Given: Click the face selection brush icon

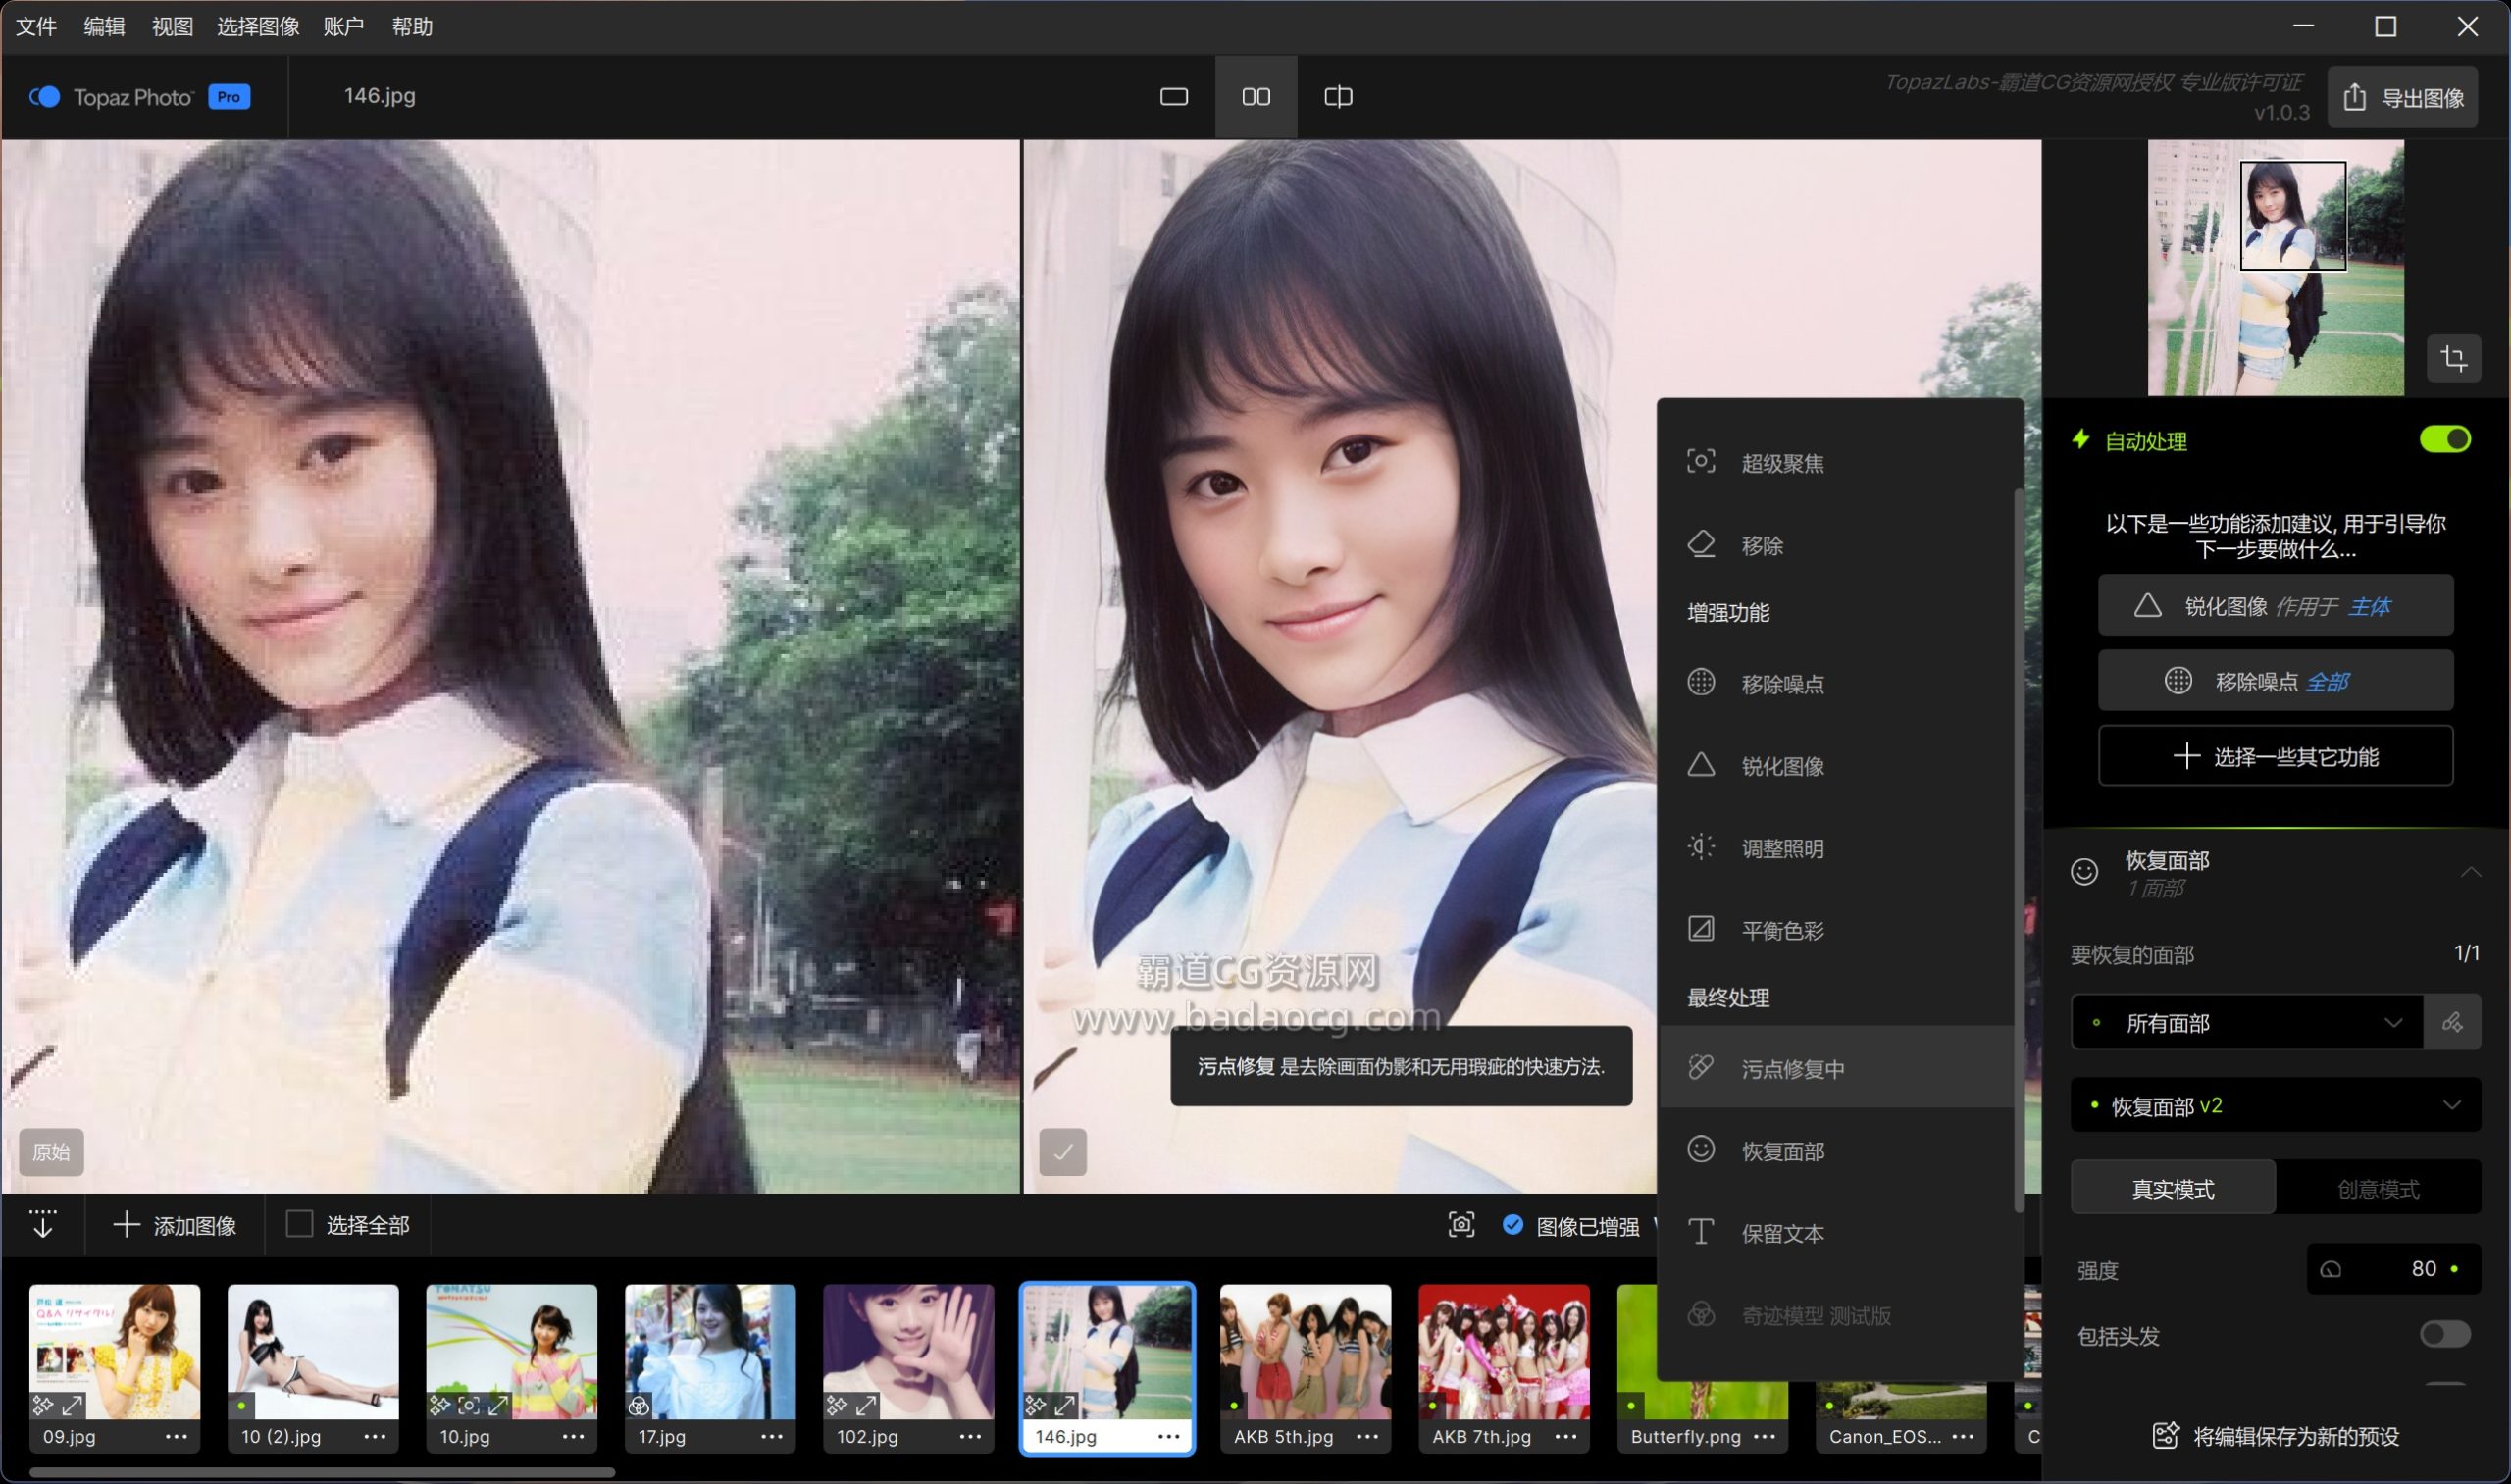Looking at the screenshot, I should pyautogui.click(x=2451, y=1022).
